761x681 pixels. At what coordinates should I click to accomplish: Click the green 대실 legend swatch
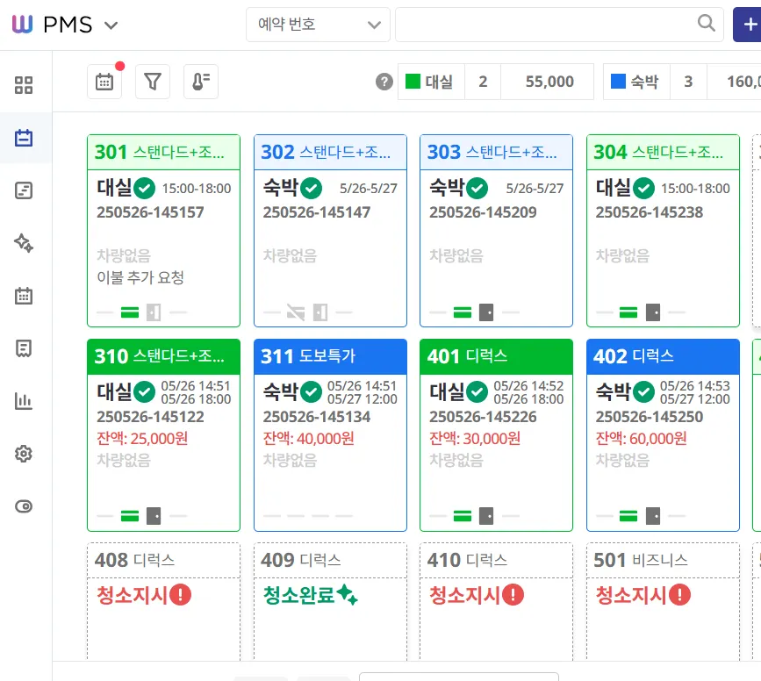[413, 81]
